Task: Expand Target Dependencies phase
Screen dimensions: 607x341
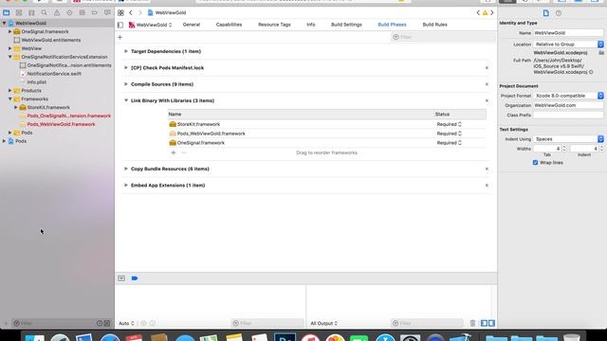Action: 126,51
